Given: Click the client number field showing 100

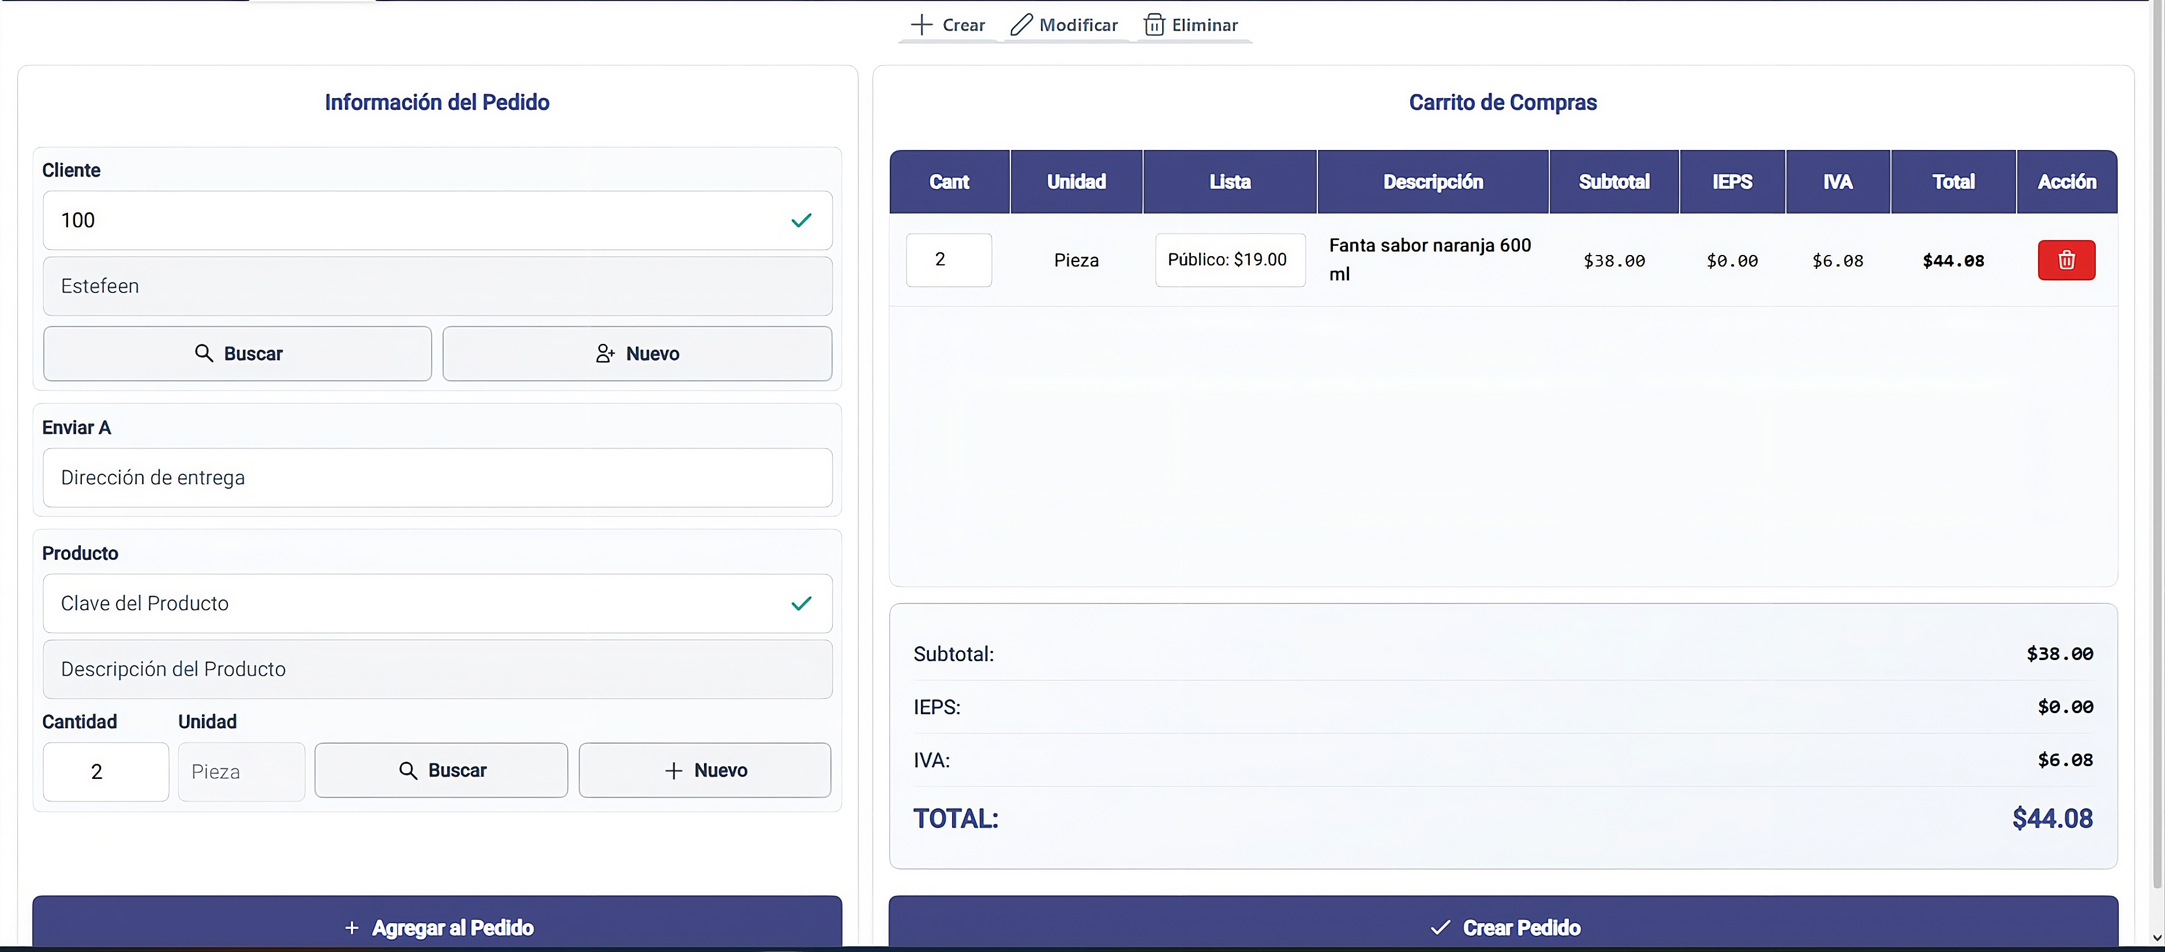Looking at the screenshot, I should click(437, 220).
